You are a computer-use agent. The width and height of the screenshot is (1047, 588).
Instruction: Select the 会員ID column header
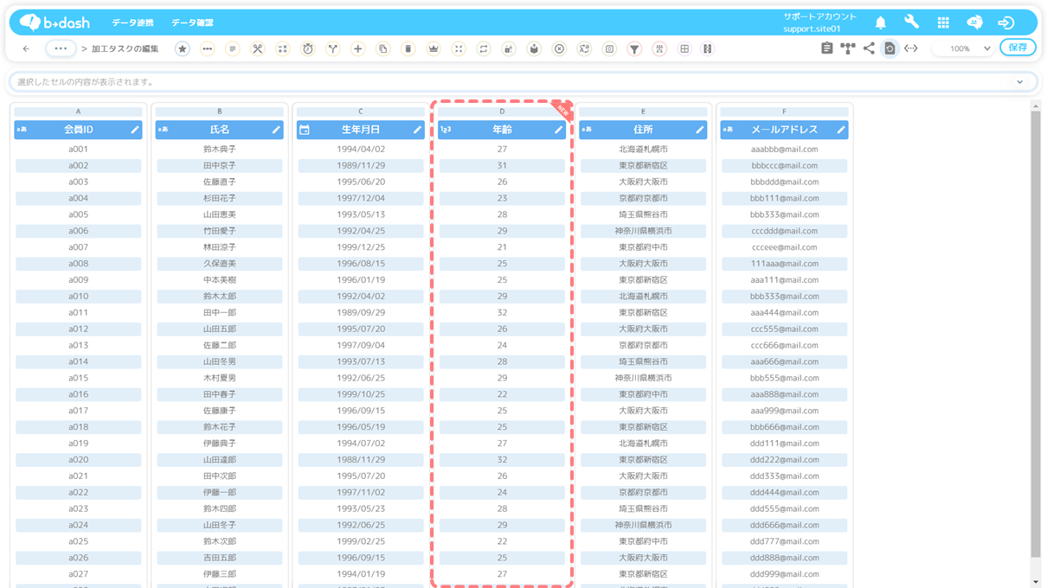click(79, 130)
